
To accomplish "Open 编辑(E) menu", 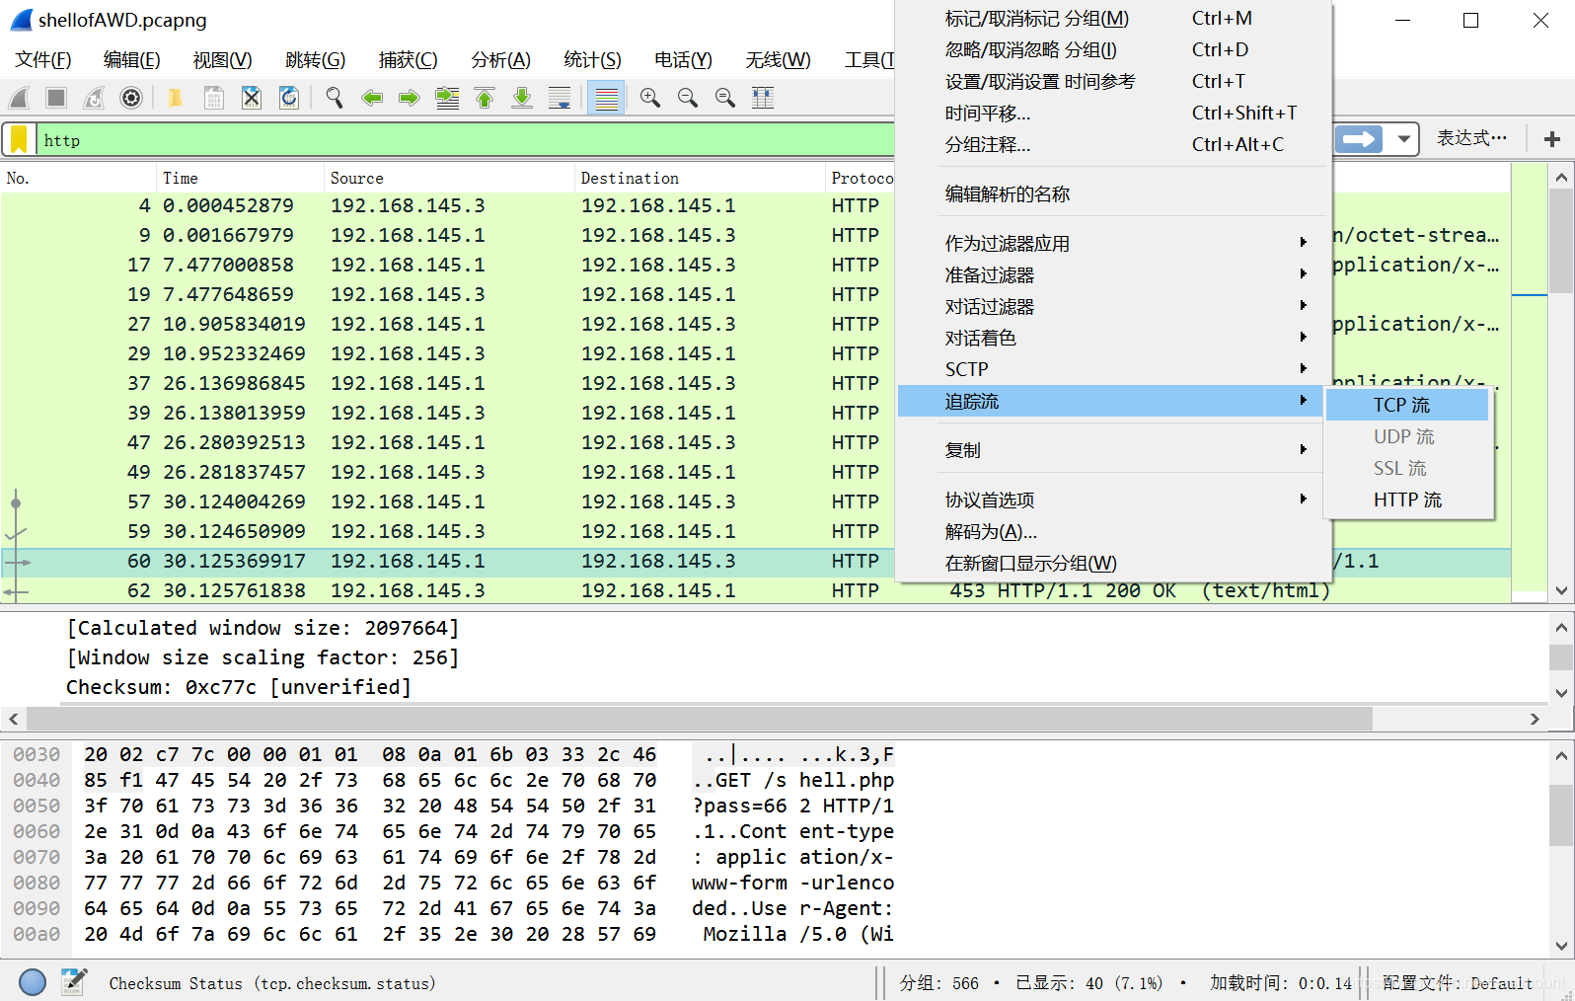I will click(x=132, y=60).
